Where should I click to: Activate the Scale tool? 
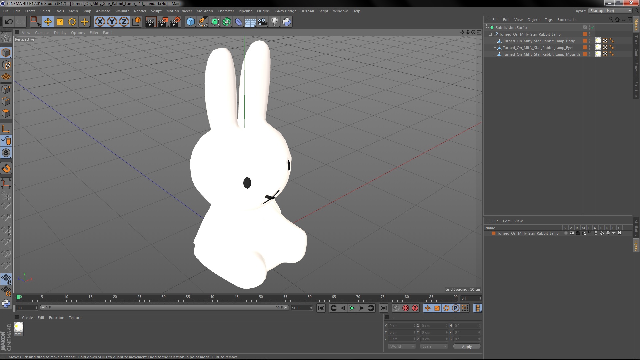(60, 22)
